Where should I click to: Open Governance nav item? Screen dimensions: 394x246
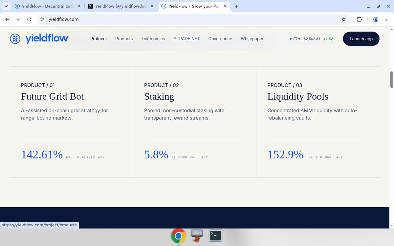(220, 39)
